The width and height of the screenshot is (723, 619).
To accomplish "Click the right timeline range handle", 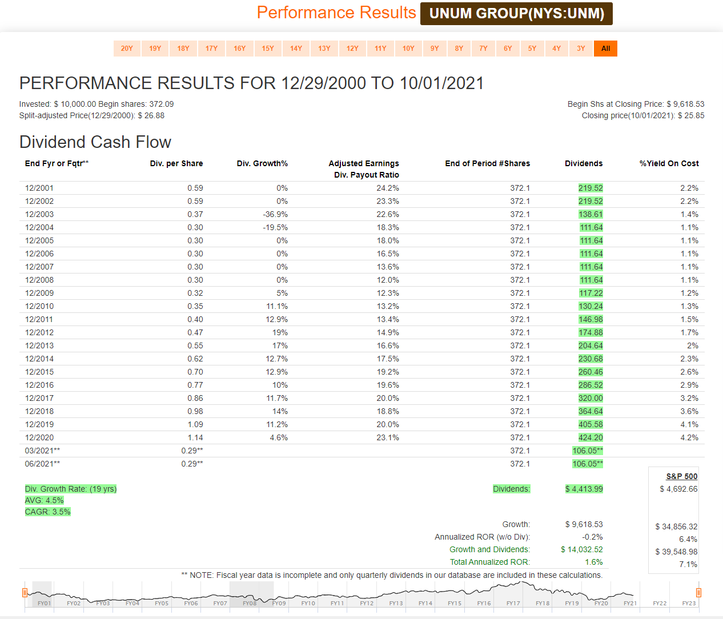I will [698, 592].
